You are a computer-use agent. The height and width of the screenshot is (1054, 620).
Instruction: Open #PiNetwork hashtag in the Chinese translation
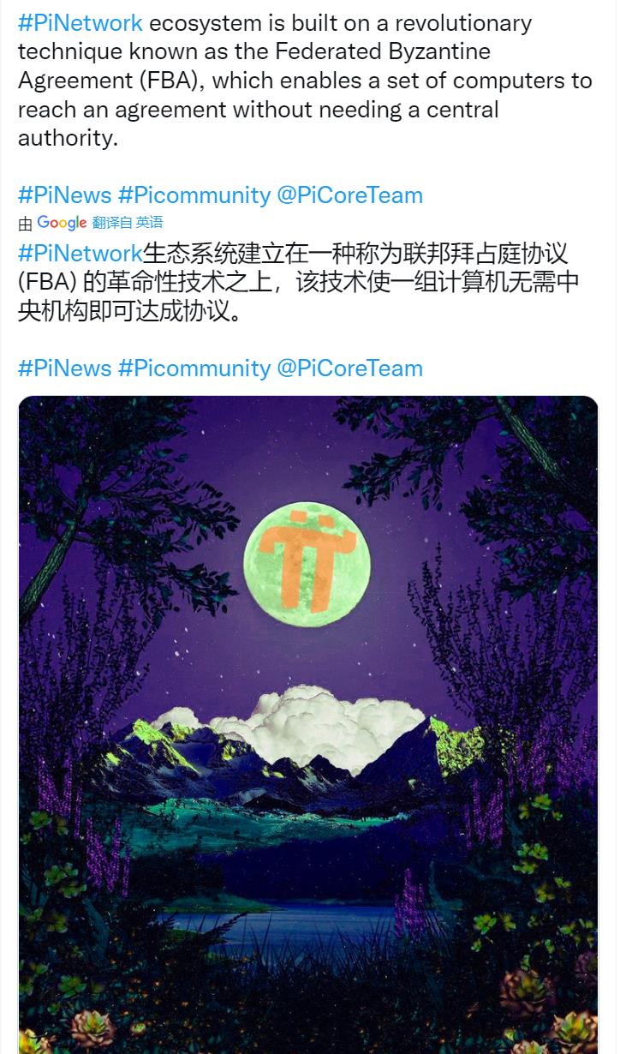tap(80, 254)
